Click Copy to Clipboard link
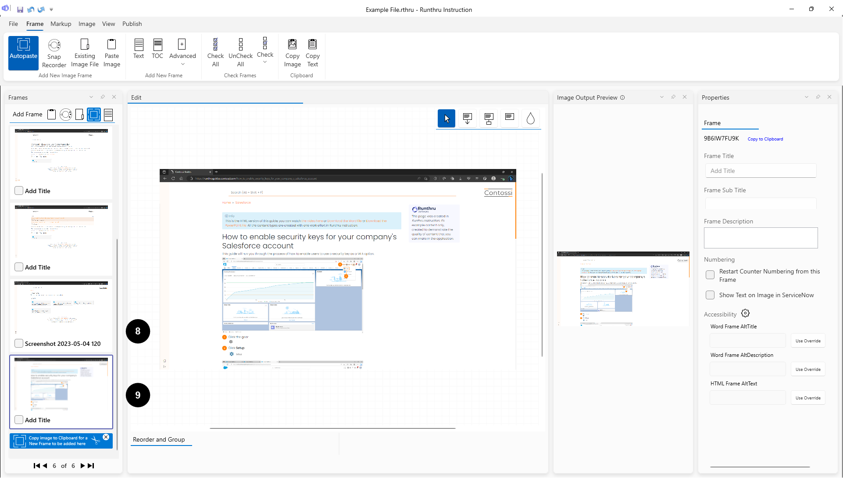This screenshot has width=843, height=478. click(765, 139)
